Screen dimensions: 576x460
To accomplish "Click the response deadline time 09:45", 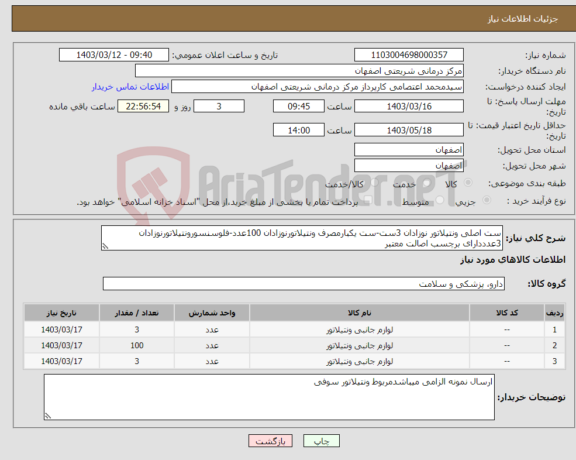I will 299,107.
